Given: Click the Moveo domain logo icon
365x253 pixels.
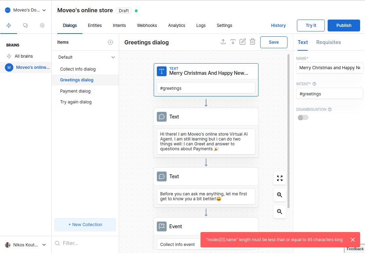Looking at the screenshot, I should [x=8, y=10].
